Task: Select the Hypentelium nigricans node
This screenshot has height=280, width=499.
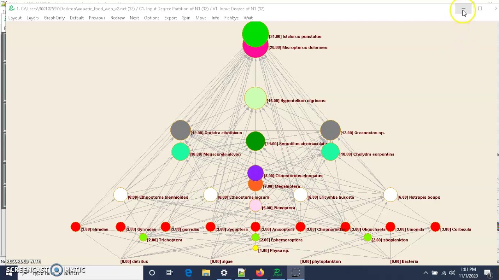Action: (255, 98)
